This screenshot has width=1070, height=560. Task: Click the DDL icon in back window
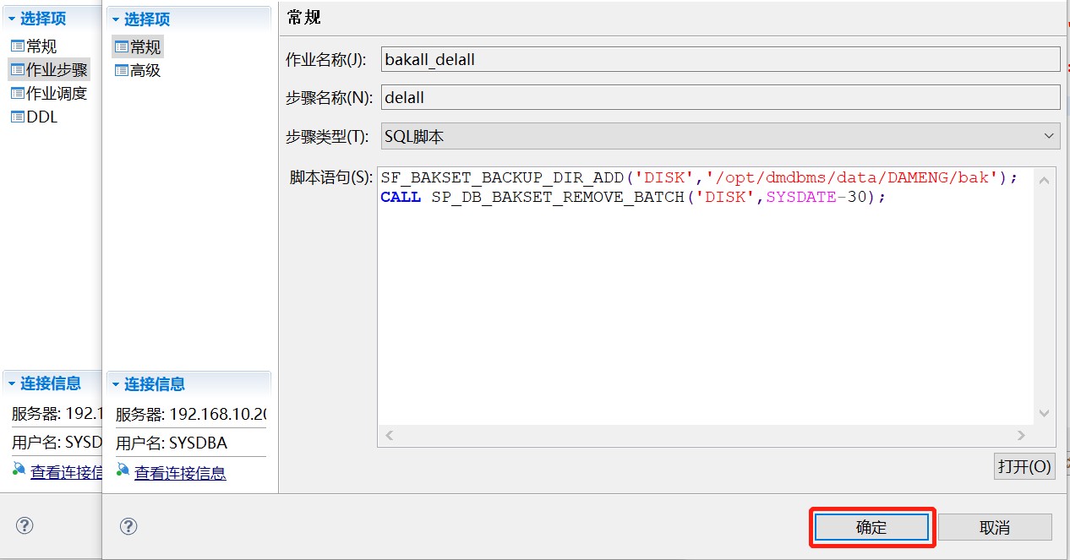coord(18,117)
